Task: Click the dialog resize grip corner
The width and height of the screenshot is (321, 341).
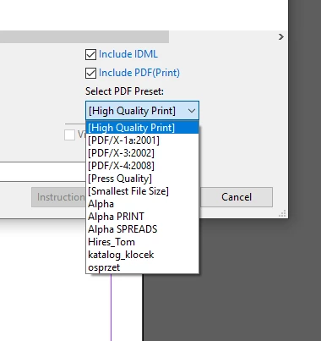Action: (282, 213)
